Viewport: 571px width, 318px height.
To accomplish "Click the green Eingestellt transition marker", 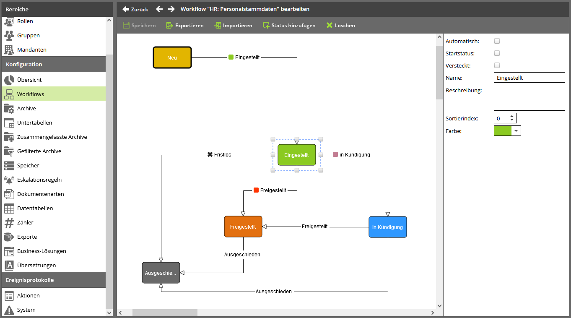I will click(231, 57).
